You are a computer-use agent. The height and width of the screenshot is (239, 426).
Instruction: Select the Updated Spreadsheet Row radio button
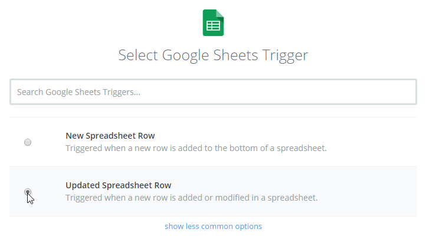click(28, 192)
